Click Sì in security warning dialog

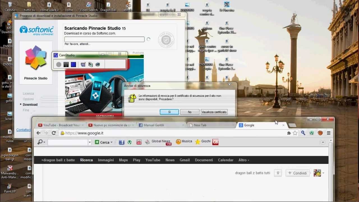click(x=169, y=112)
